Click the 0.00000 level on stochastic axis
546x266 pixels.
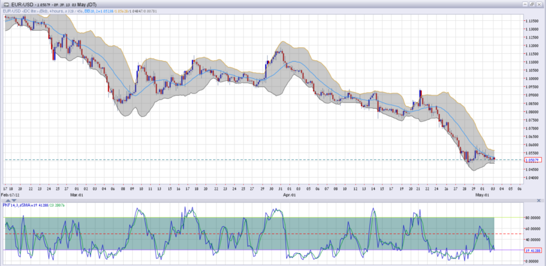point(531,261)
